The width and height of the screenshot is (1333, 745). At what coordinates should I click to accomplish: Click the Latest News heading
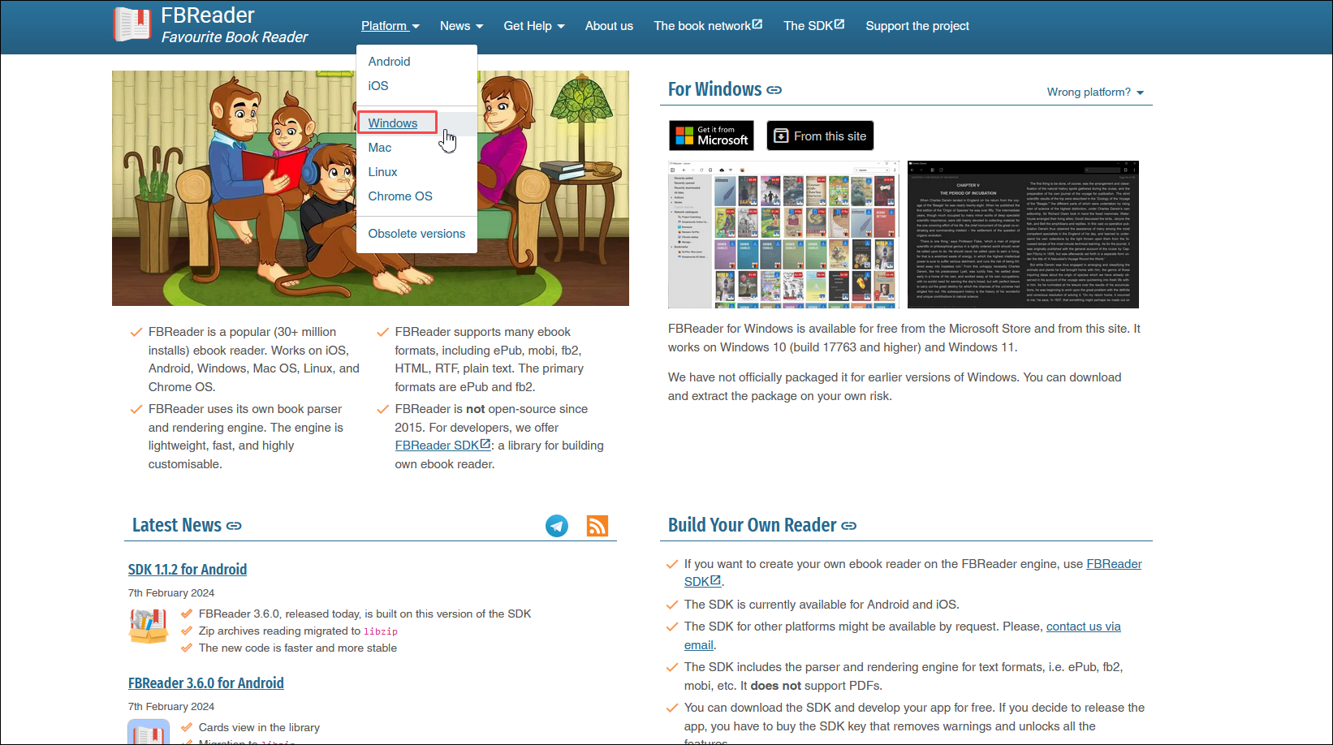(x=177, y=526)
